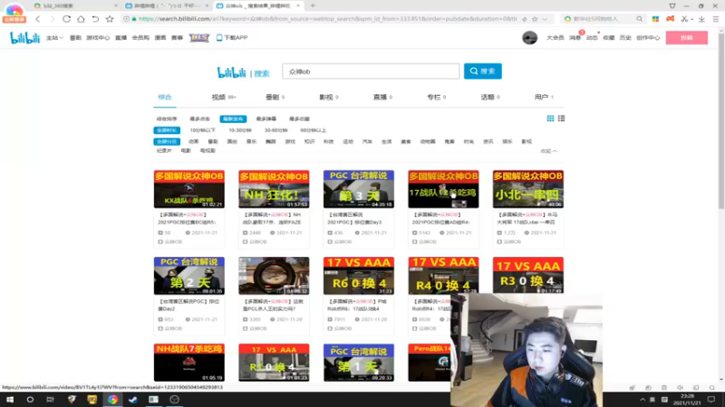Filter duration to 10-30分钟
The image size is (725, 407).
pos(240,130)
